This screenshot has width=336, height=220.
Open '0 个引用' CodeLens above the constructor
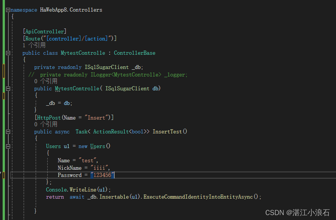point(45,81)
